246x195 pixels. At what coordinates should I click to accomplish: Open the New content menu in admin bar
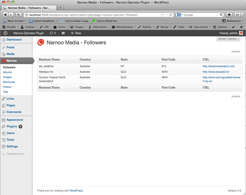pyautogui.click(x=76, y=33)
